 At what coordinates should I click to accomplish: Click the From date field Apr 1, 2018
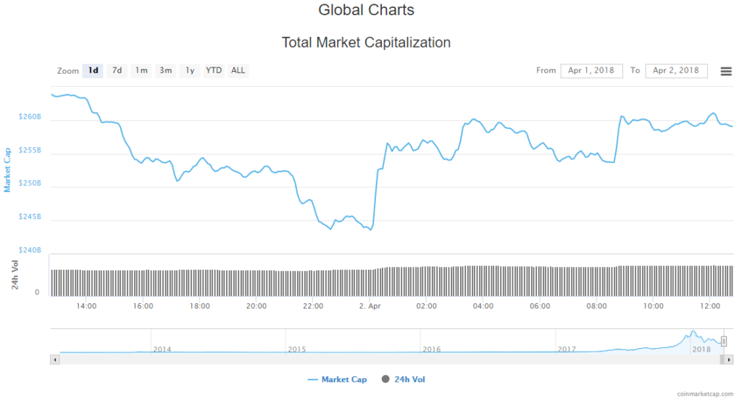[x=591, y=70]
